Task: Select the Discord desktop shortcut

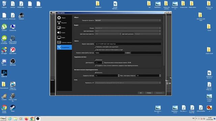Action: [4, 62]
